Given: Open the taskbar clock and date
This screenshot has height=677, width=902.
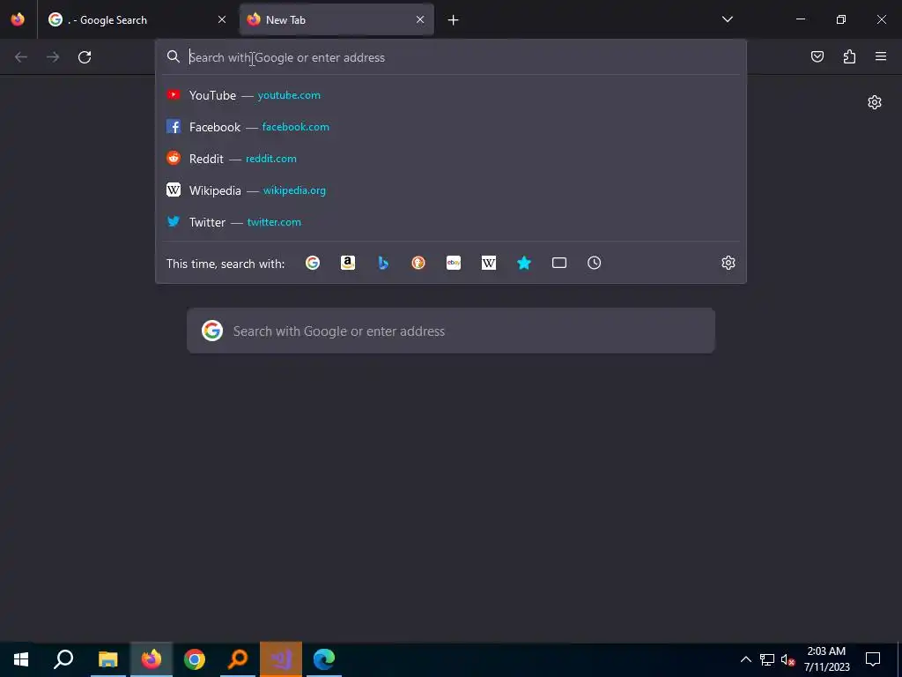Looking at the screenshot, I should pyautogui.click(x=826, y=659).
